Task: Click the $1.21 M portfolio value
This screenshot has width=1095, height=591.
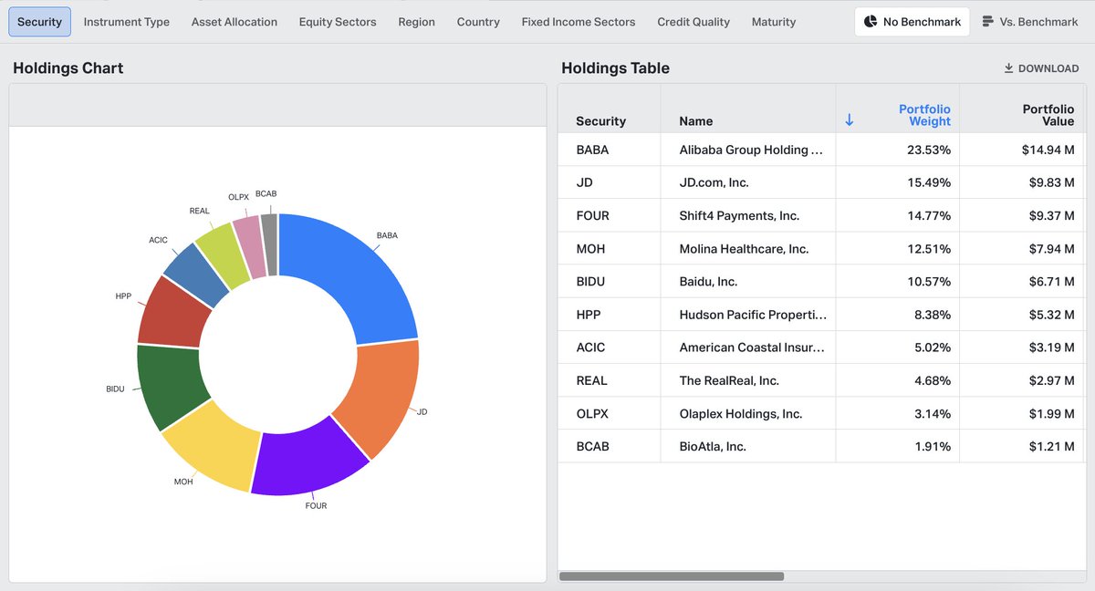Action: (1051, 446)
